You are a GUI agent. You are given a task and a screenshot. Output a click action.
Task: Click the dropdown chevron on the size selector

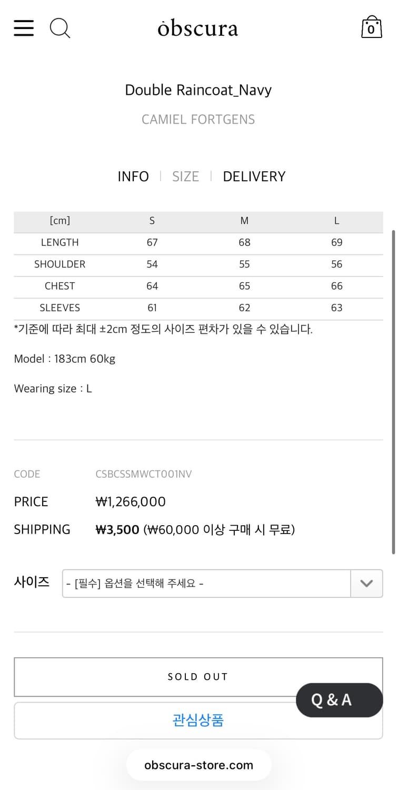click(366, 584)
